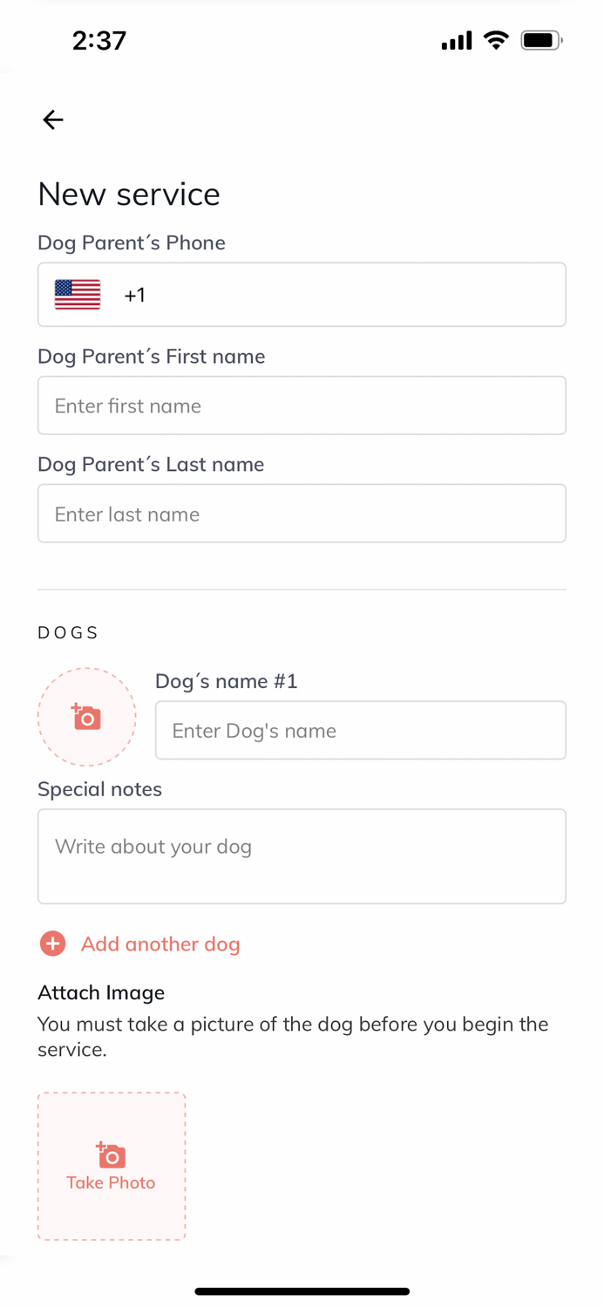Tap the Enter Dog's name field

click(360, 730)
